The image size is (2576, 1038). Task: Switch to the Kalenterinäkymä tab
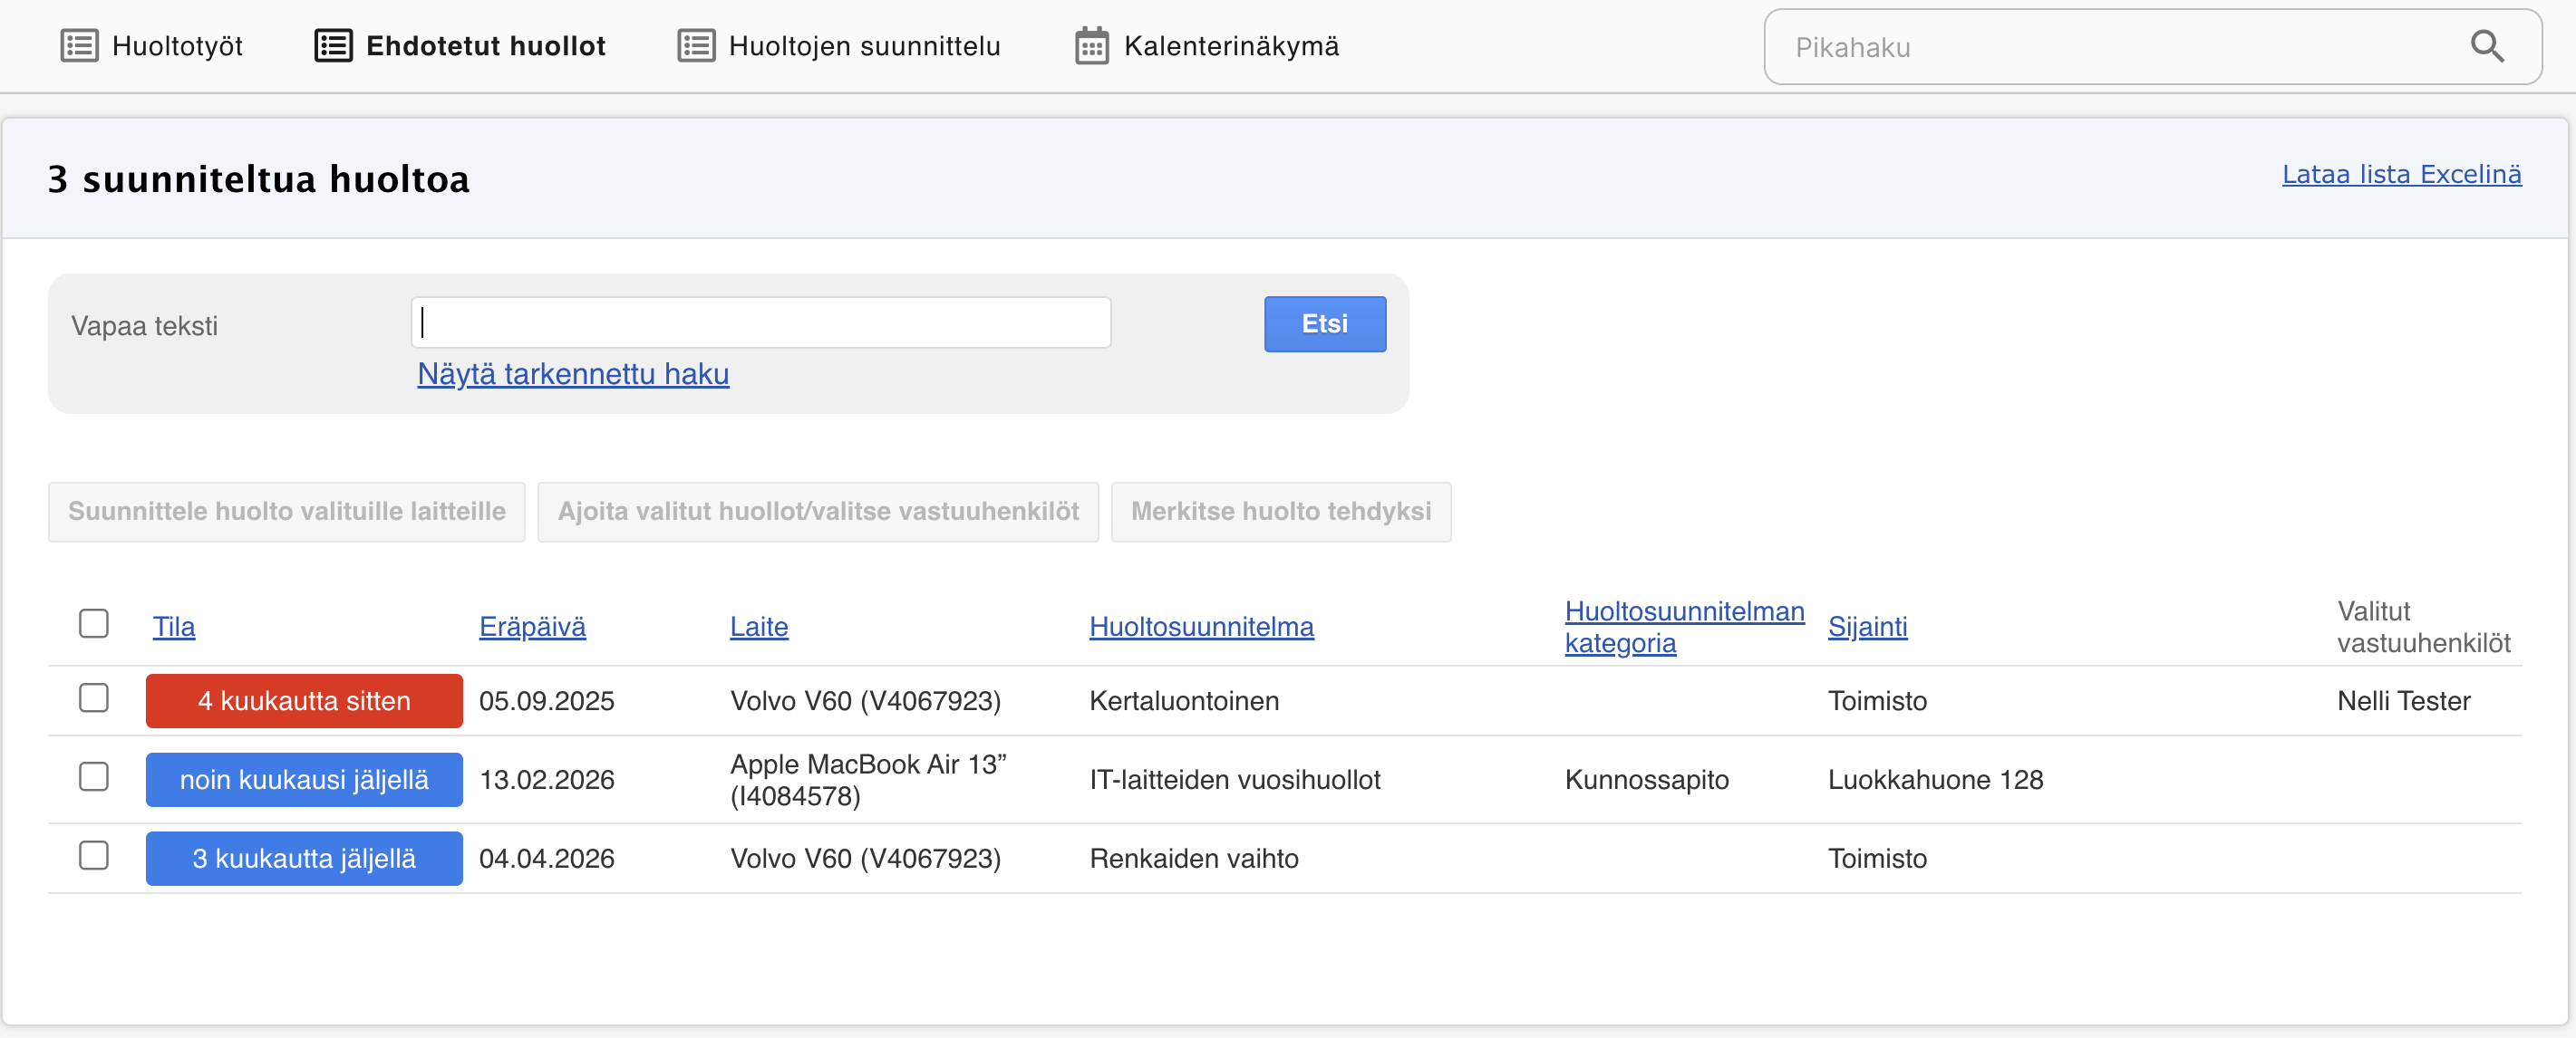coord(1230,46)
